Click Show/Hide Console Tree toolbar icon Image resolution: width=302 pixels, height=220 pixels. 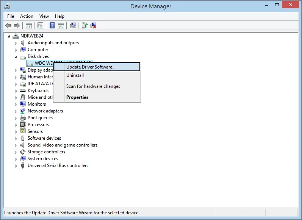29,25
